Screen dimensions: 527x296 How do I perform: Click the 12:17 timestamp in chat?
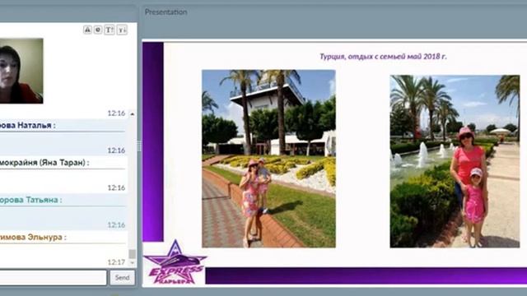pyautogui.click(x=116, y=262)
